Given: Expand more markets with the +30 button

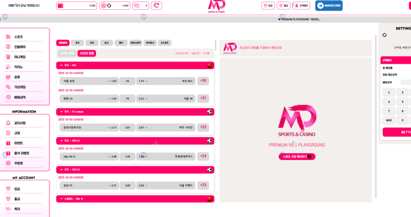Looking at the screenshot, I should click(x=203, y=81).
